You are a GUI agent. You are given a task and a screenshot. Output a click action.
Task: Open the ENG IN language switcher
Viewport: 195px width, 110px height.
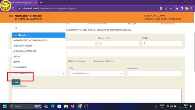tap(162, 106)
